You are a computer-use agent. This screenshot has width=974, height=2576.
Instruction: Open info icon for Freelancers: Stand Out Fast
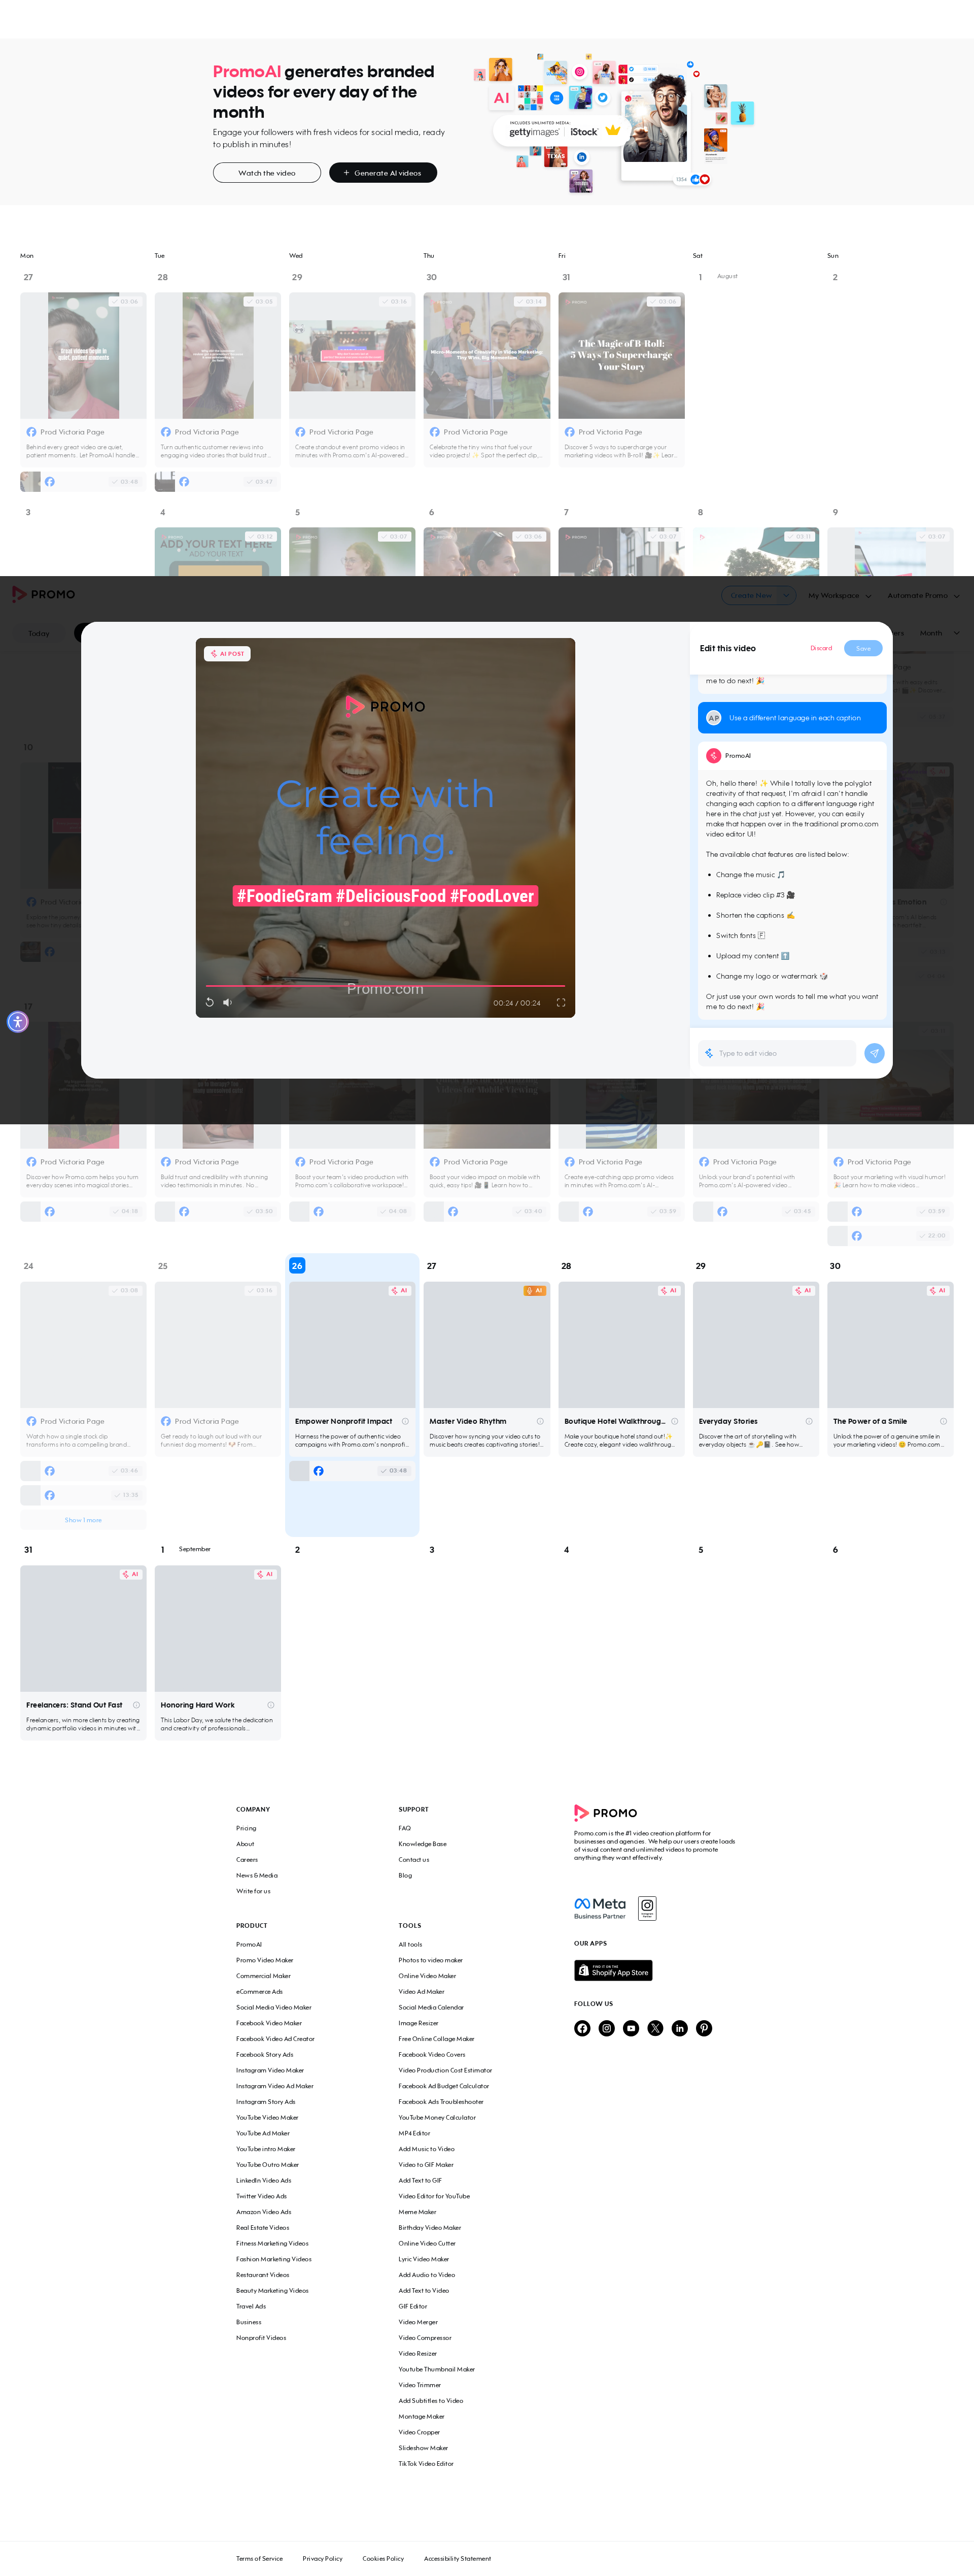click(136, 1705)
